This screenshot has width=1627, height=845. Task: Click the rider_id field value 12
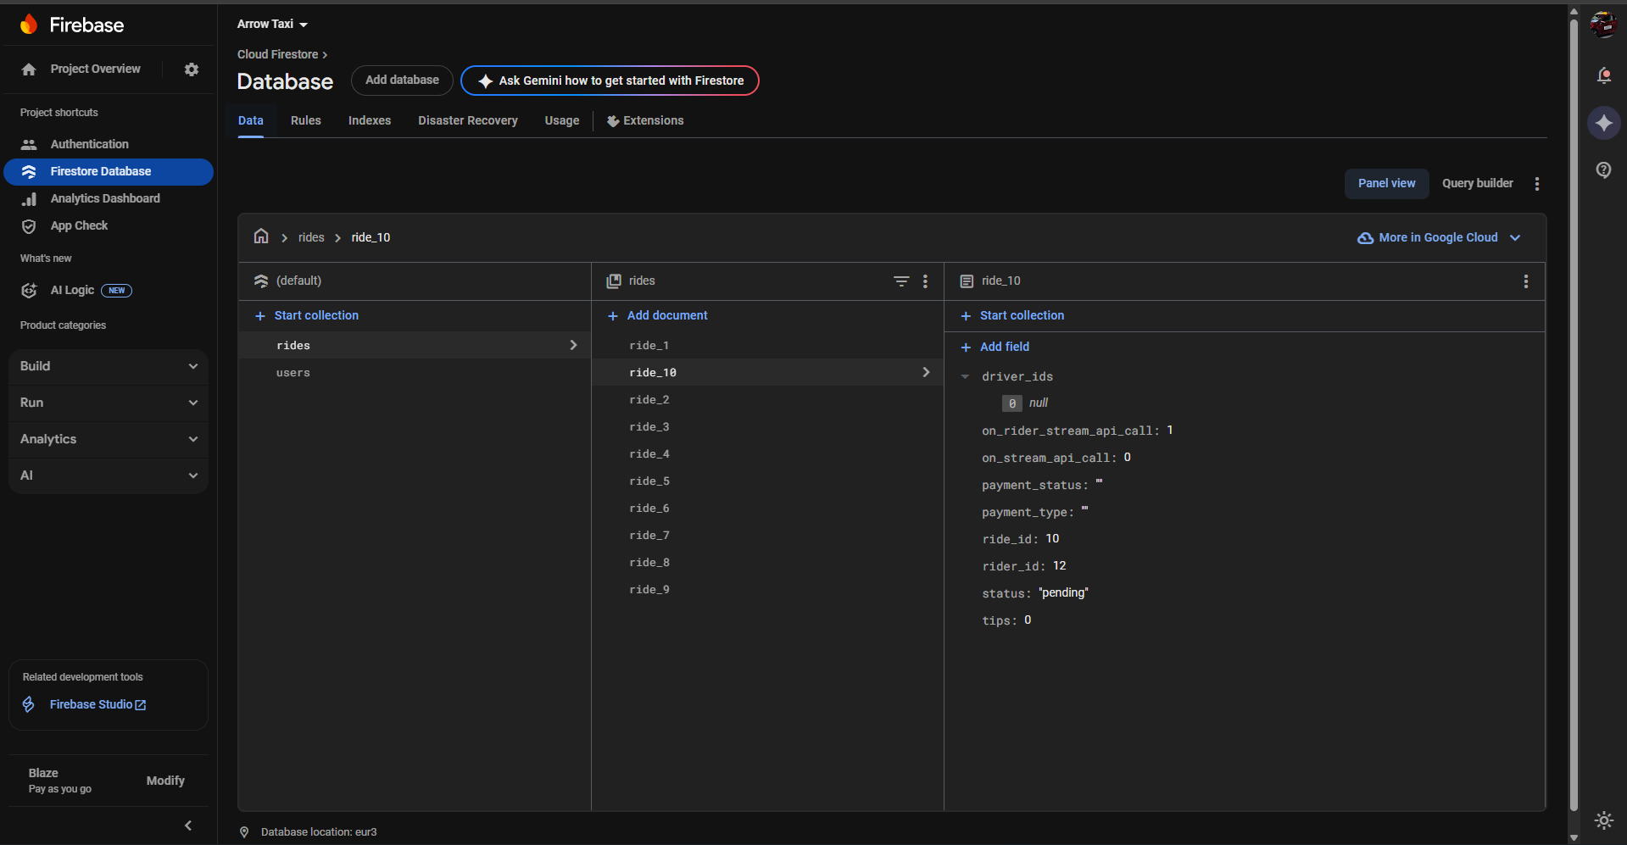coord(1059,566)
